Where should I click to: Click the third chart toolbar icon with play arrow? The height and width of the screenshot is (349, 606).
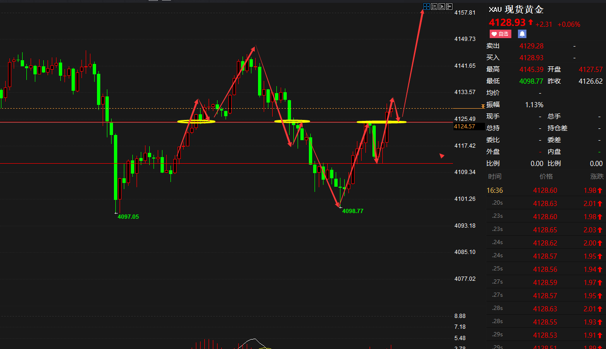(441, 7)
